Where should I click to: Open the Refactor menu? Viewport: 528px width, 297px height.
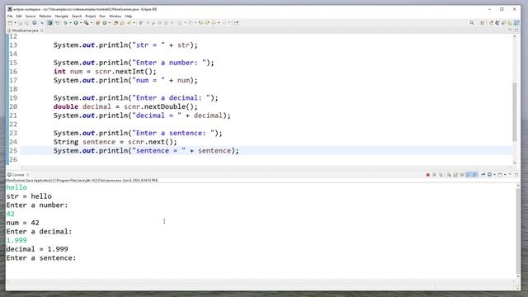[45, 16]
